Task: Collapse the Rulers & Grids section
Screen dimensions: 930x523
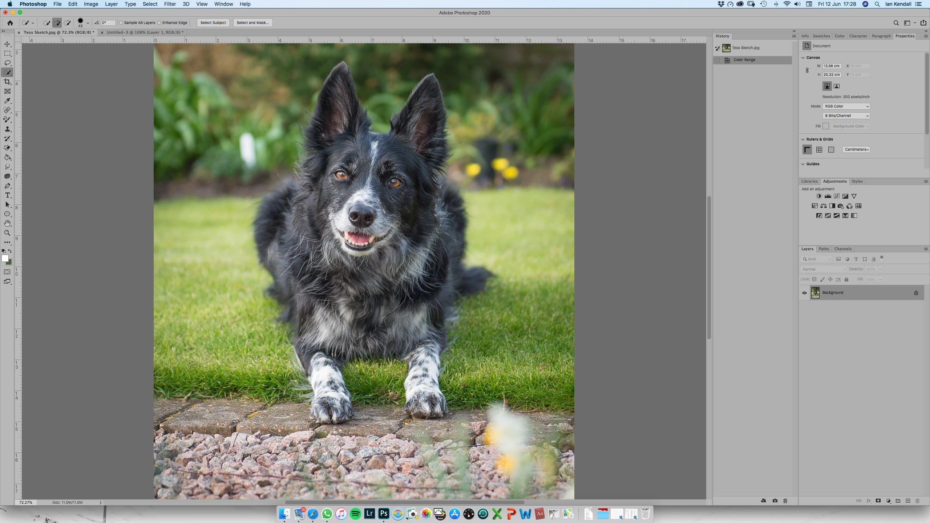Action: click(803, 139)
